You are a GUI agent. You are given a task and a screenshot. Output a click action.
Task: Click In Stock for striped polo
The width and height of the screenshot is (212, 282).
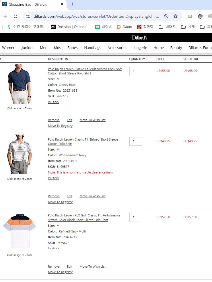tap(54, 178)
